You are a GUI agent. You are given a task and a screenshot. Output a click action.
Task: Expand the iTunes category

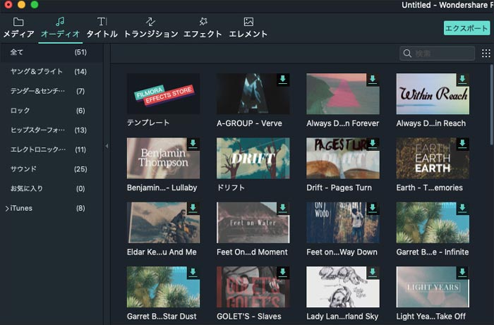(7, 208)
